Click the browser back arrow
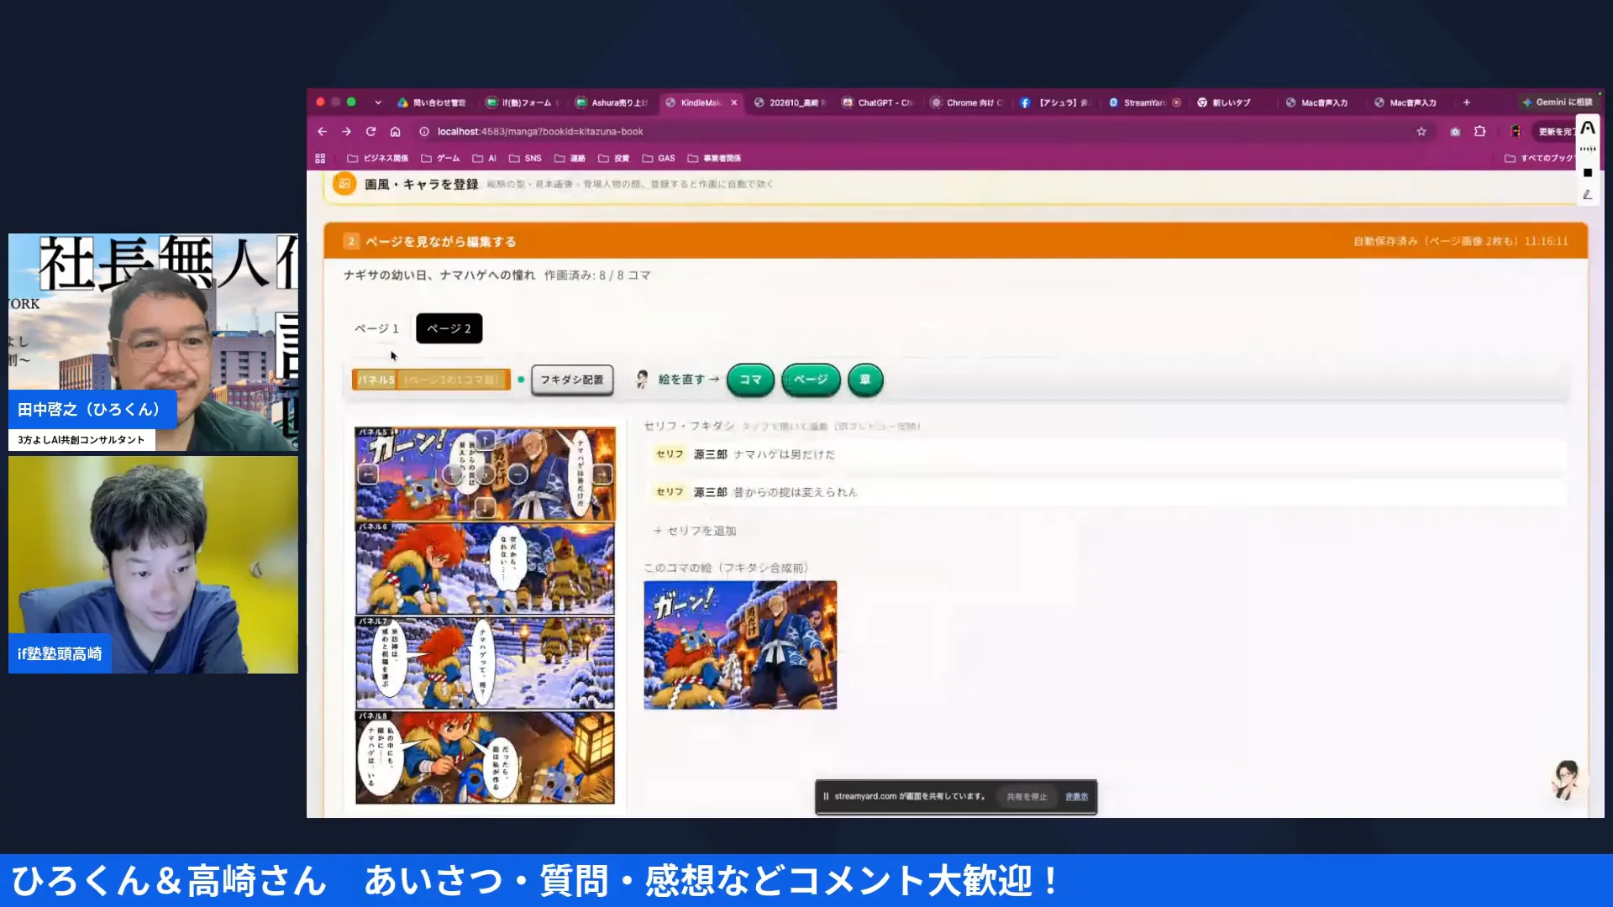 pyautogui.click(x=322, y=131)
